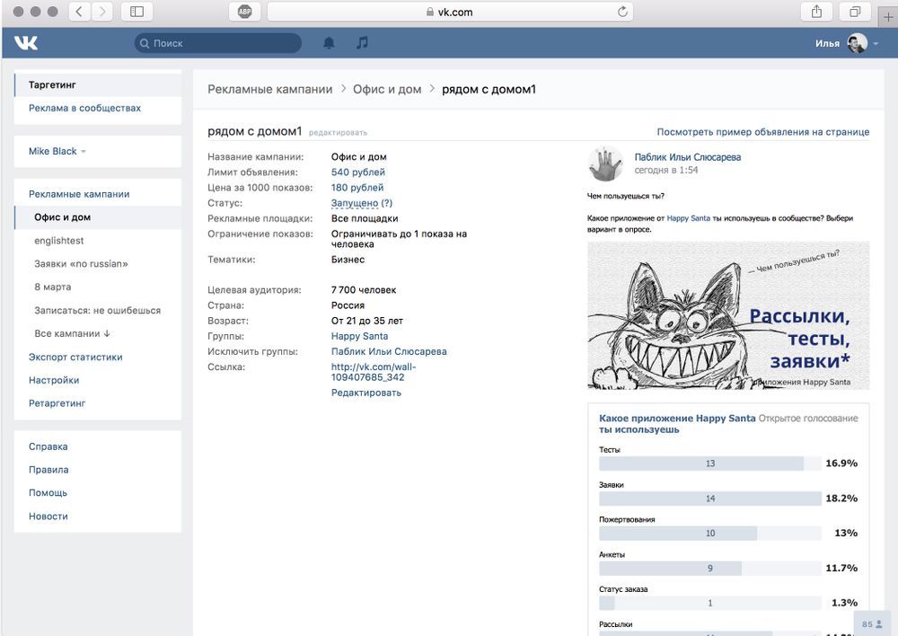Click the Поиск search field
Screen dimensions: 898x636
coord(218,43)
